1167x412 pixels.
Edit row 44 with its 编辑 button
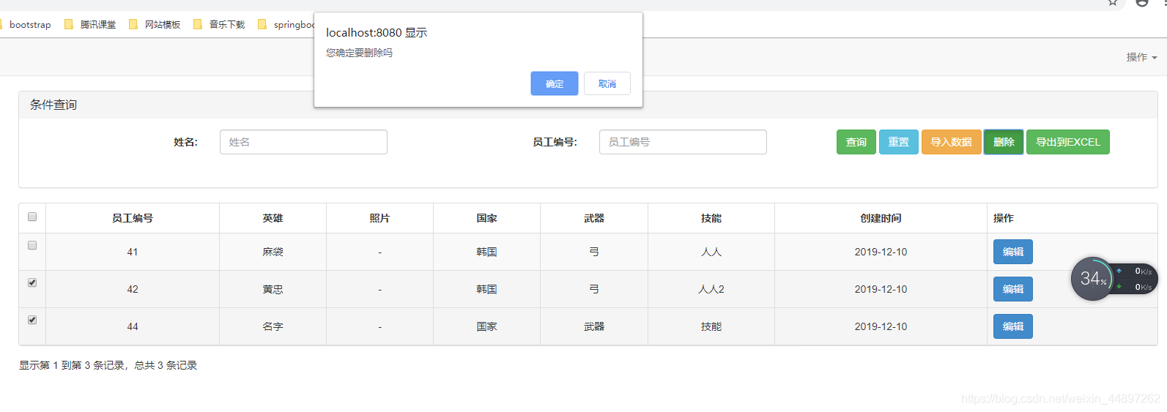click(x=1013, y=326)
